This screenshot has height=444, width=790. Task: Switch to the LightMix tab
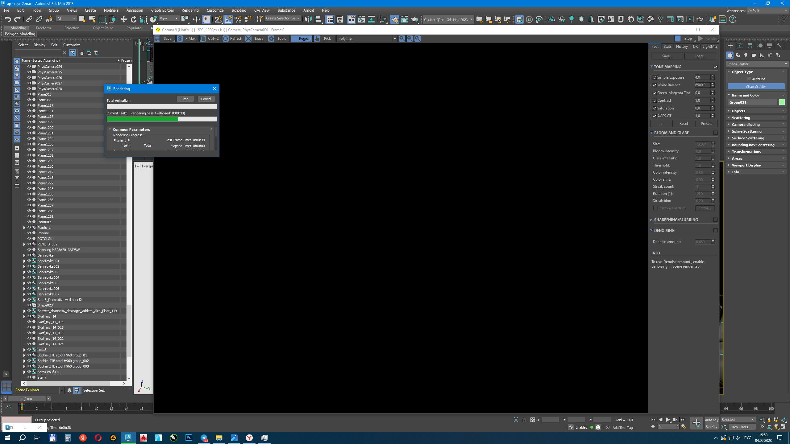(709, 47)
